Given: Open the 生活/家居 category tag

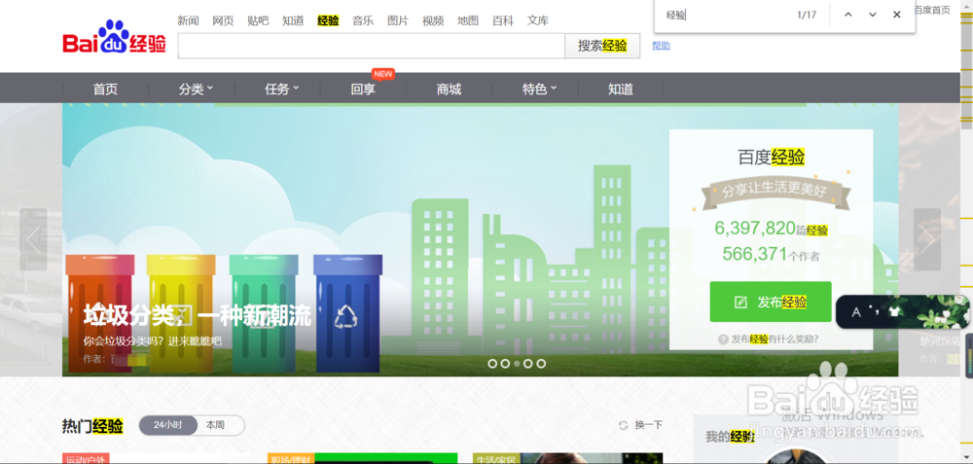Looking at the screenshot, I should pyautogui.click(x=496, y=460).
